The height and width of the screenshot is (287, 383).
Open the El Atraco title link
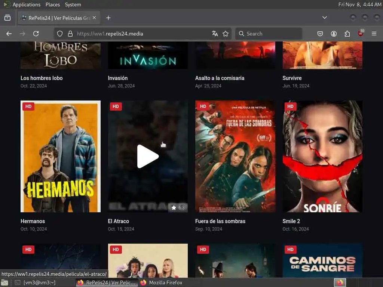(119, 221)
